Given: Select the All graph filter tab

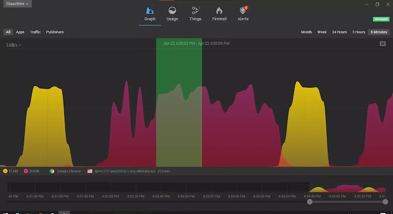Looking at the screenshot, I should (x=8, y=32).
